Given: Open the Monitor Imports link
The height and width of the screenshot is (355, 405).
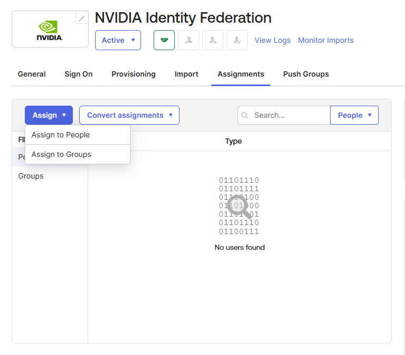Looking at the screenshot, I should pyautogui.click(x=326, y=40).
